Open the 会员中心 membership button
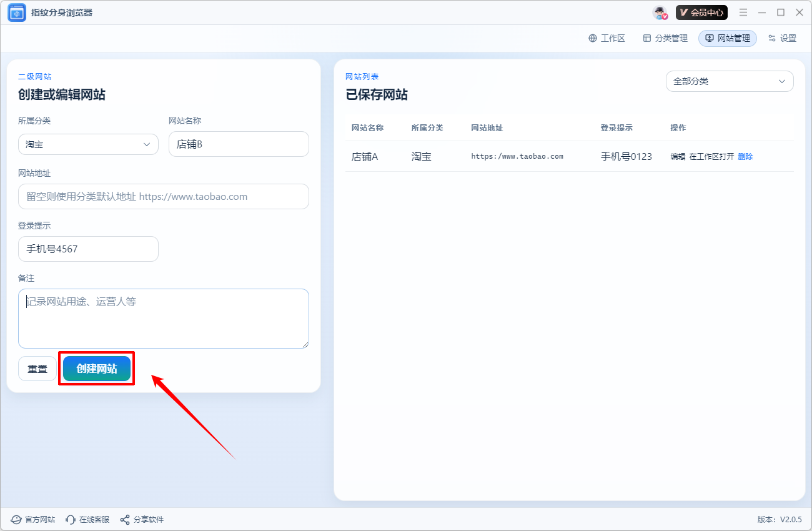Viewport: 812px width, 531px height. [701, 12]
